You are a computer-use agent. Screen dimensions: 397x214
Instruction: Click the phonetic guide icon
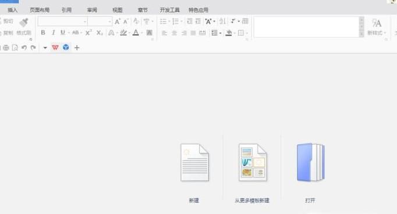click(146, 22)
